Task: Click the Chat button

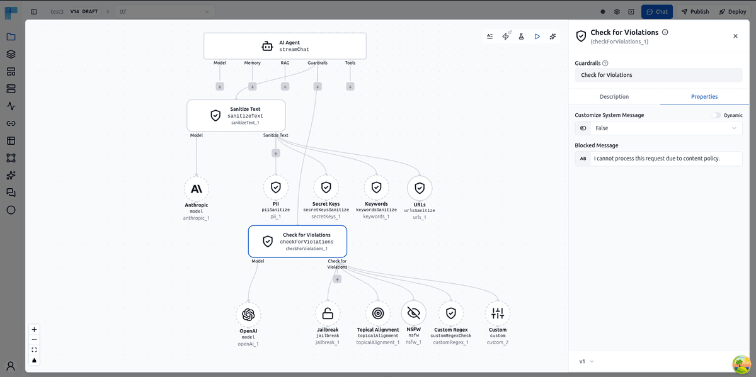Action: tap(657, 11)
